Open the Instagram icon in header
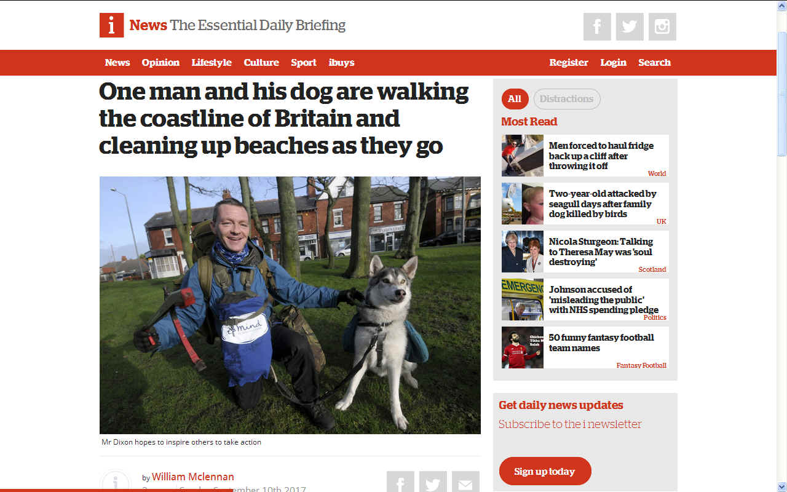The height and width of the screenshot is (492, 787). pyautogui.click(x=662, y=26)
